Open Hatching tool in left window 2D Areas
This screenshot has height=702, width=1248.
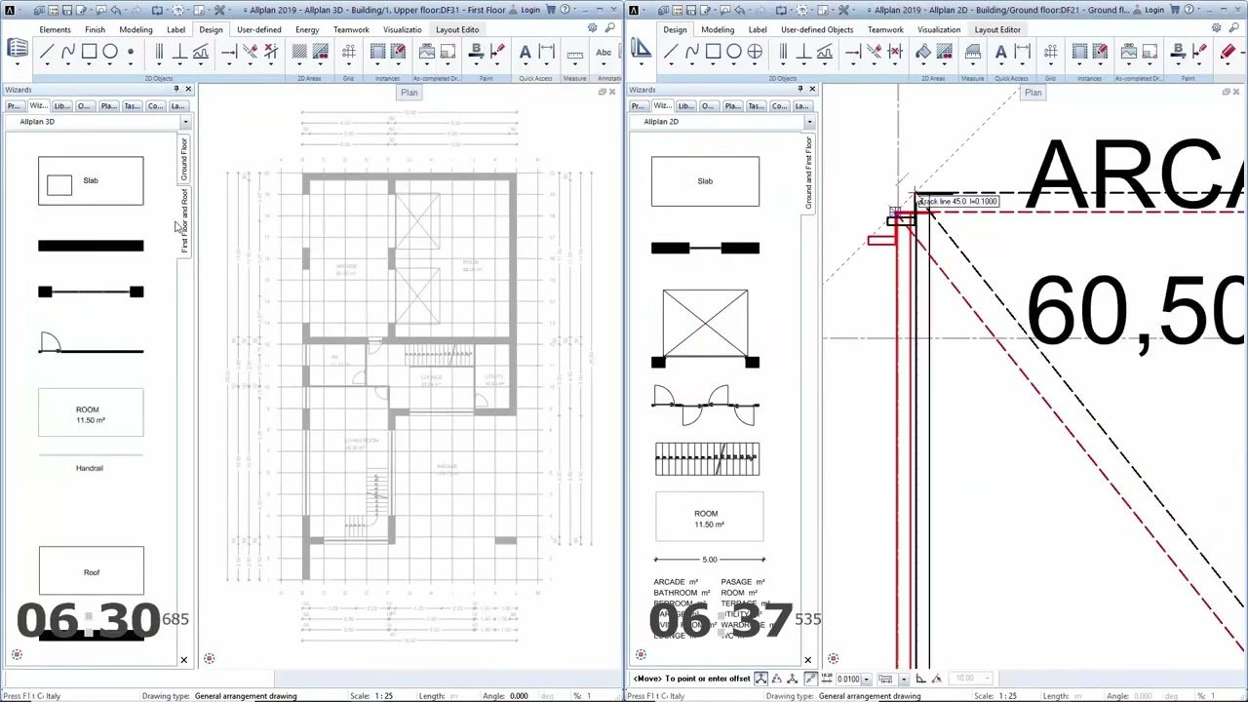click(x=299, y=52)
